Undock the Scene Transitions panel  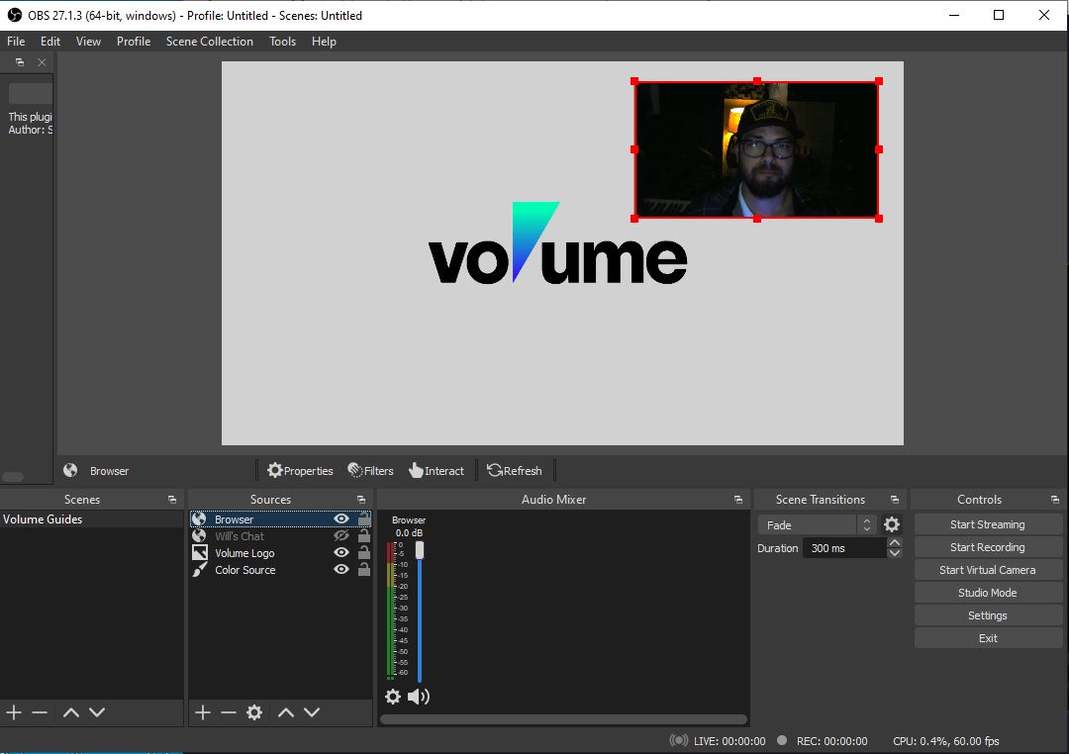click(x=895, y=500)
